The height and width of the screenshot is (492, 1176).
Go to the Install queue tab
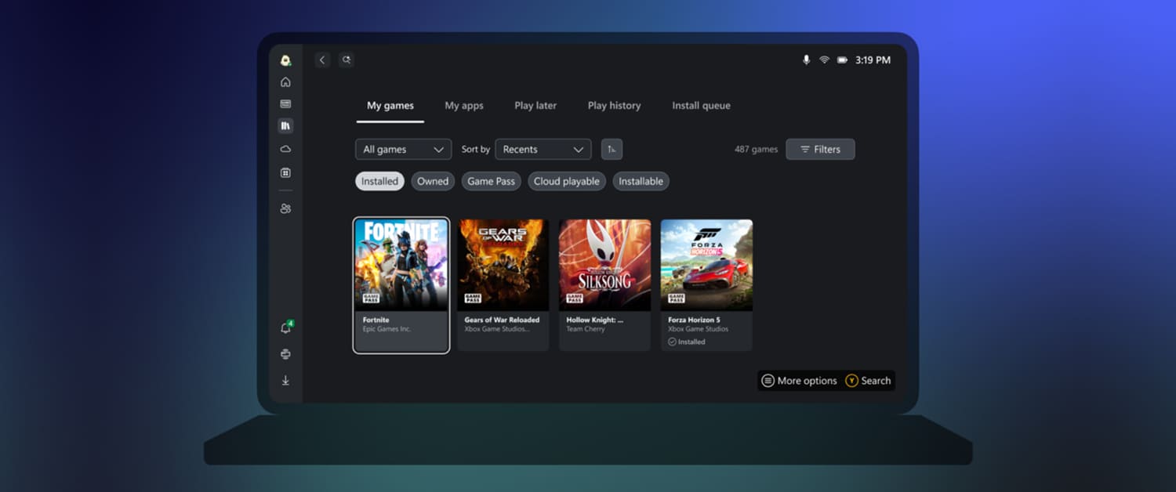[701, 106]
